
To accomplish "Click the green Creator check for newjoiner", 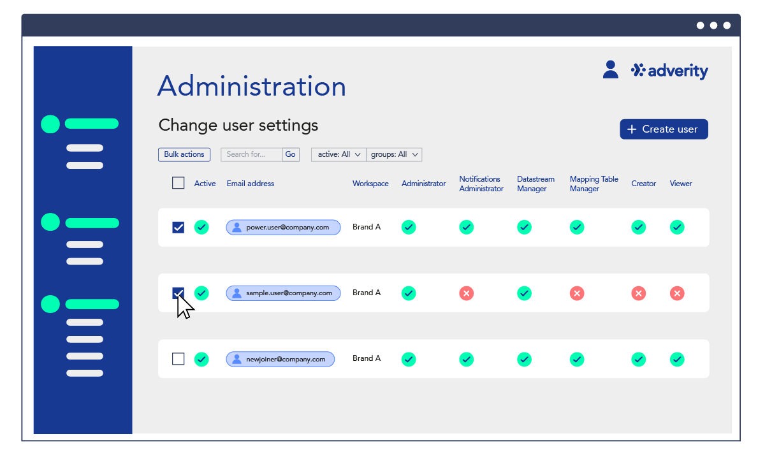I will click(x=638, y=359).
